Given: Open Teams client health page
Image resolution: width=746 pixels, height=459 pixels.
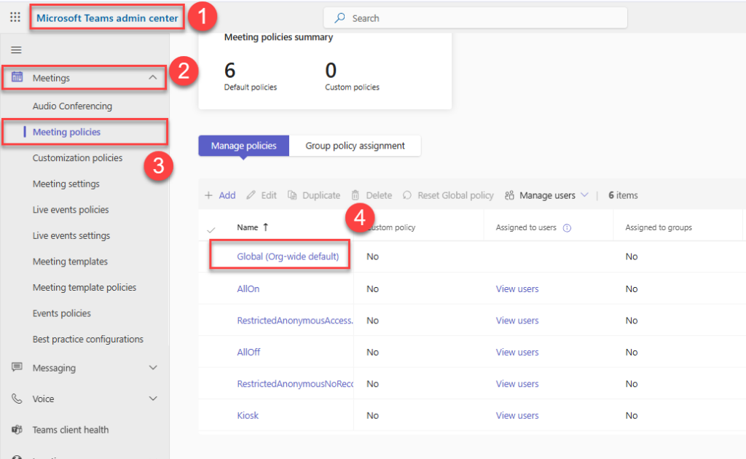Looking at the screenshot, I should (x=71, y=430).
